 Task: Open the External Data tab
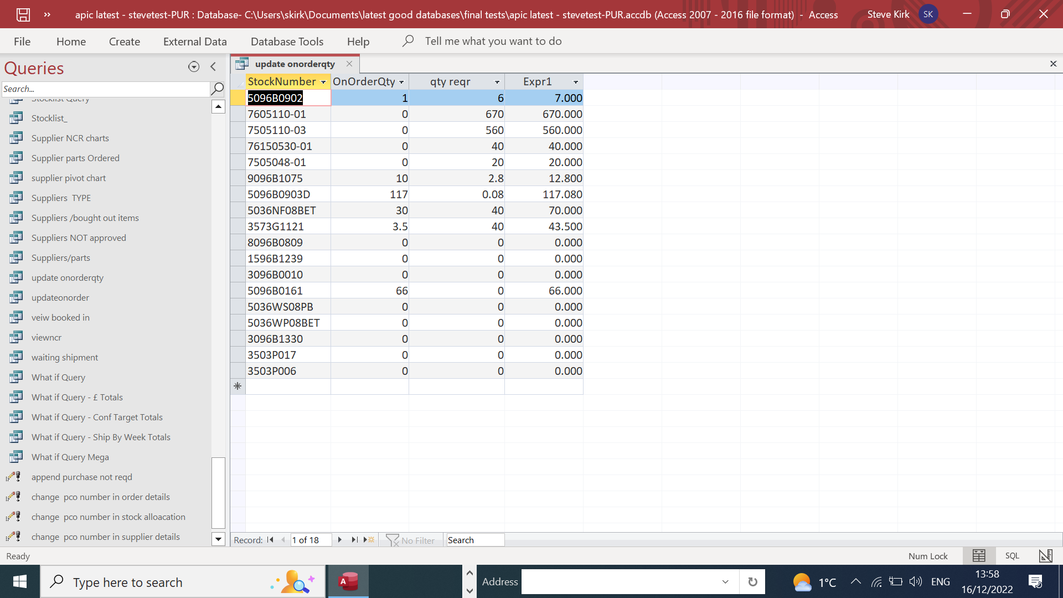195,42
